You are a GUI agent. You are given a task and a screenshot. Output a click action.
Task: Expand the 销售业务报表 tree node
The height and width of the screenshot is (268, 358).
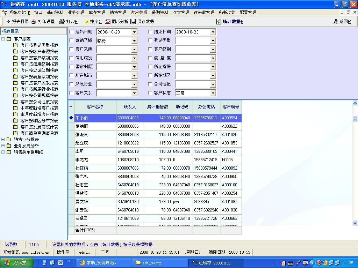(x=3, y=140)
